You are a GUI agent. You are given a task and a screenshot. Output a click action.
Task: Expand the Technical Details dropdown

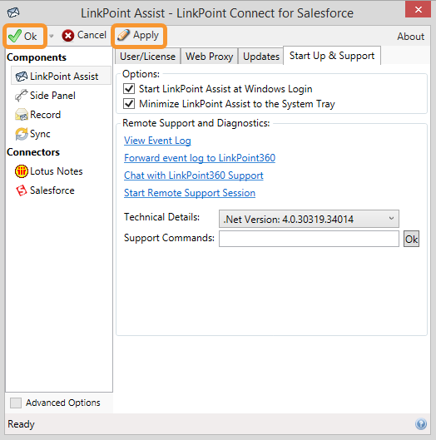[x=309, y=219]
